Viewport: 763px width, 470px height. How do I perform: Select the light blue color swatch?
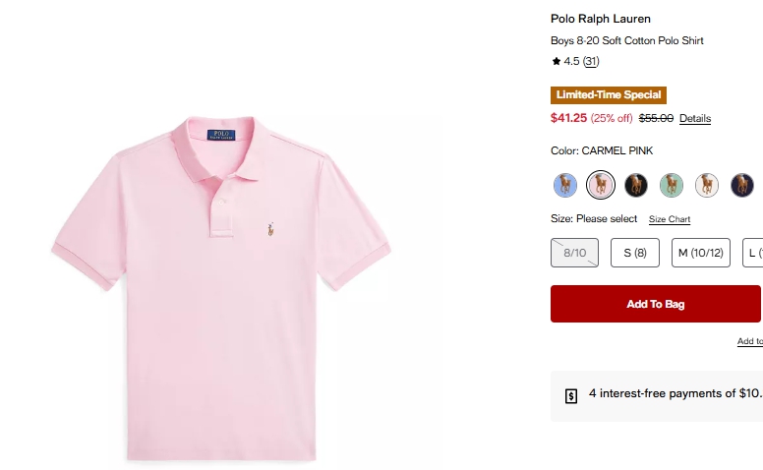pyautogui.click(x=565, y=184)
